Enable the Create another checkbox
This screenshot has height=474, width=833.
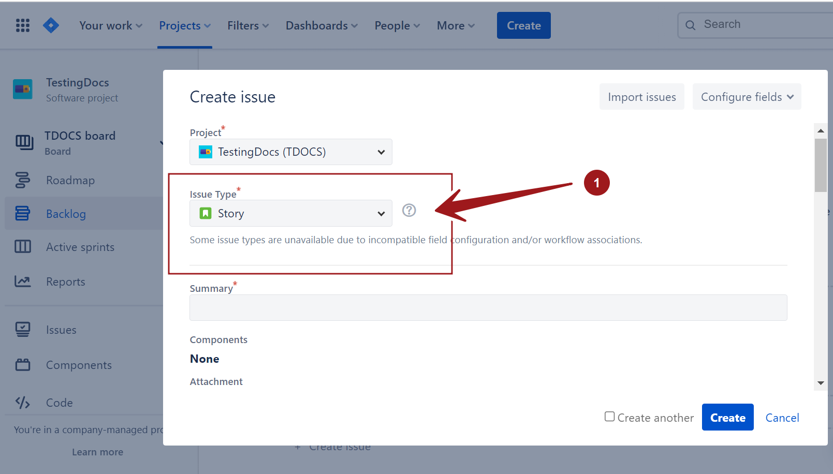tap(610, 417)
